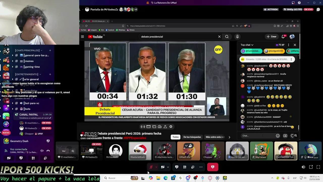This screenshot has height=182, width=323.
Task: Select the 'Todos' filter chip
Action: coord(176,137)
